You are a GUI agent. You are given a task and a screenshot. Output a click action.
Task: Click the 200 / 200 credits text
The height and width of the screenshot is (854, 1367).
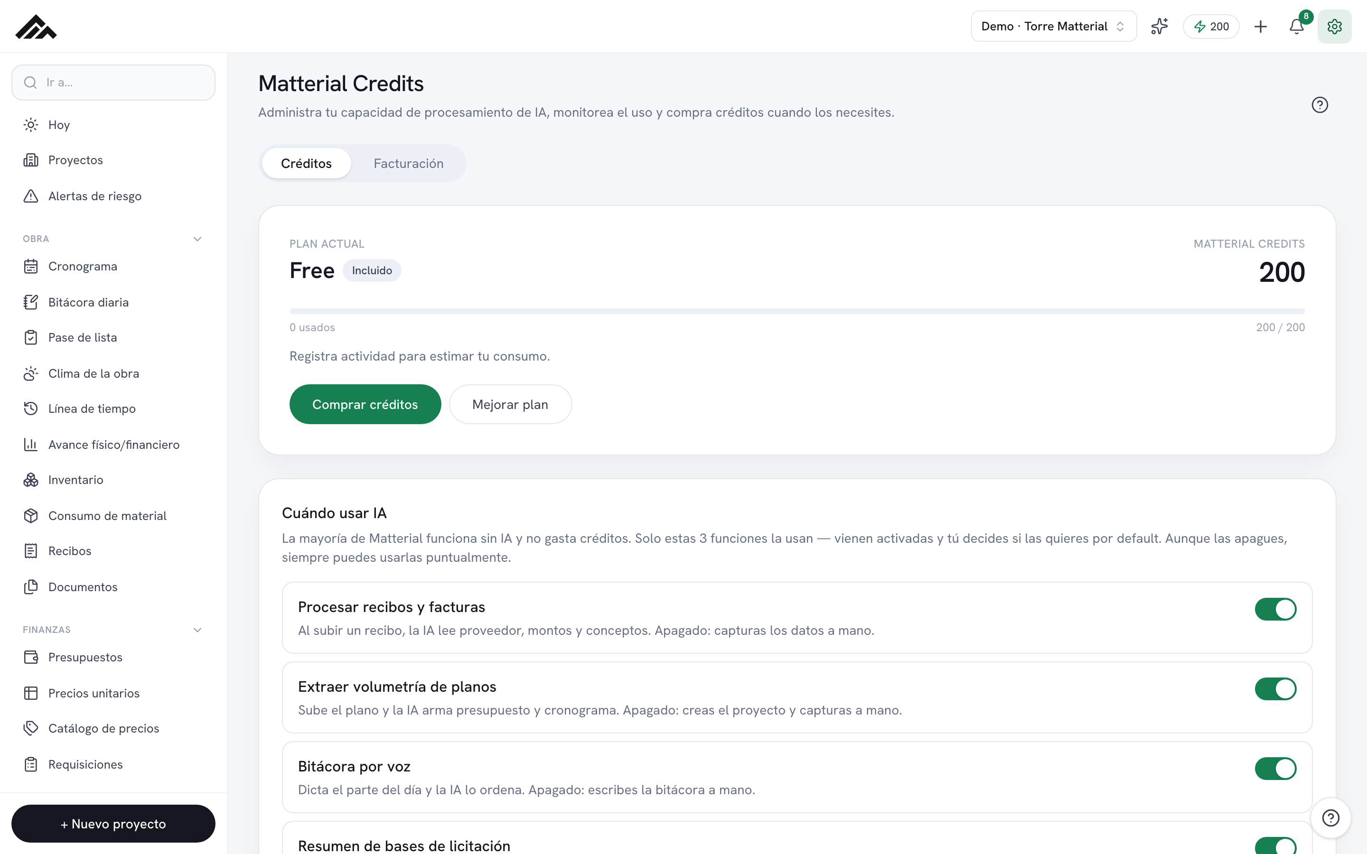coord(1280,327)
